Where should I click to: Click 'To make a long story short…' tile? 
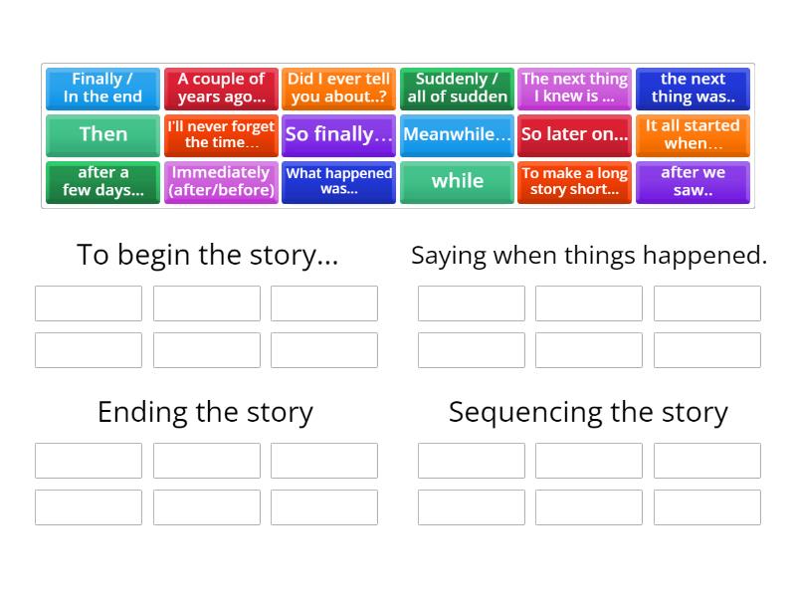tap(575, 182)
